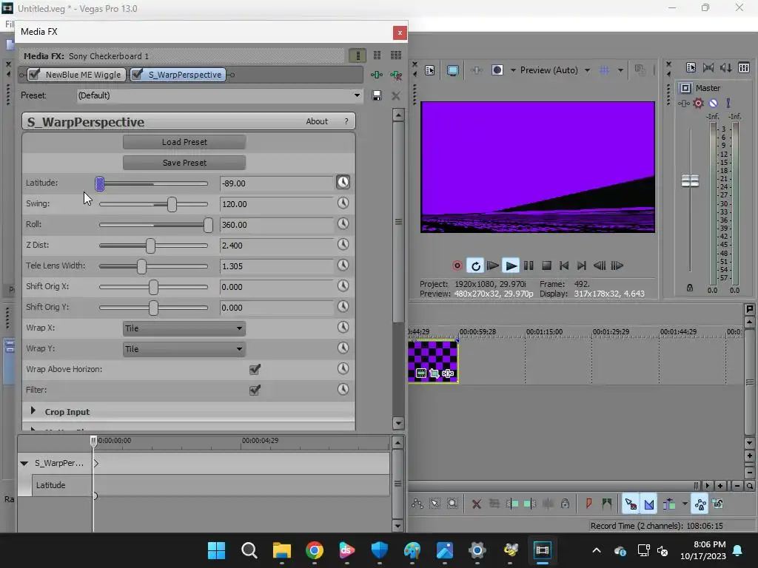Disable the S_WarpPerspective effect checkbox
Viewport: 758px width, 568px height.
coord(137,75)
